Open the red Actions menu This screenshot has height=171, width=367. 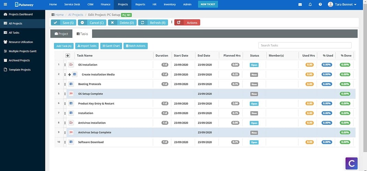187,22
